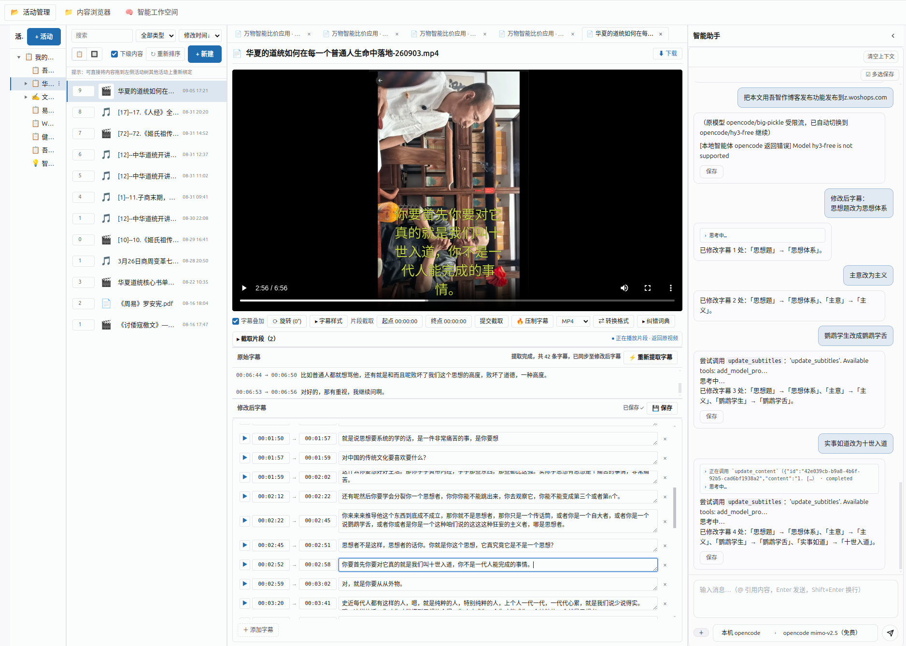Collapse the 智能助手 panel with arrow
906x646 pixels.
tap(893, 36)
